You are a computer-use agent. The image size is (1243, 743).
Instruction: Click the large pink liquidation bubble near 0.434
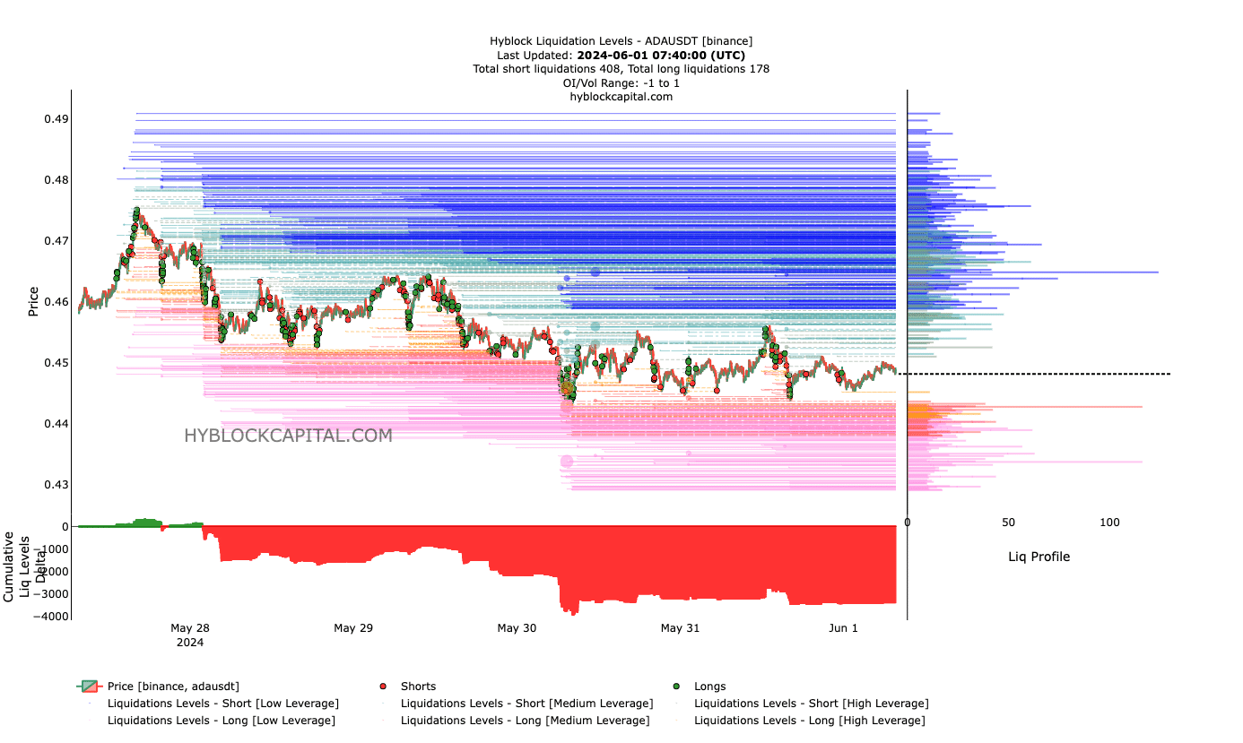[x=567, y=462]
